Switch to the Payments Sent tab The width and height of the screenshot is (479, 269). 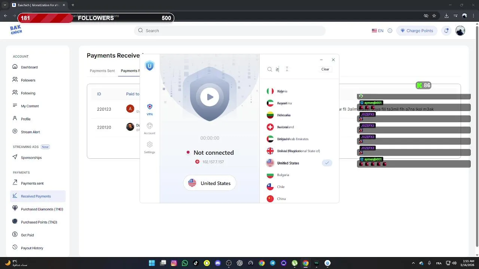[102, 71]
